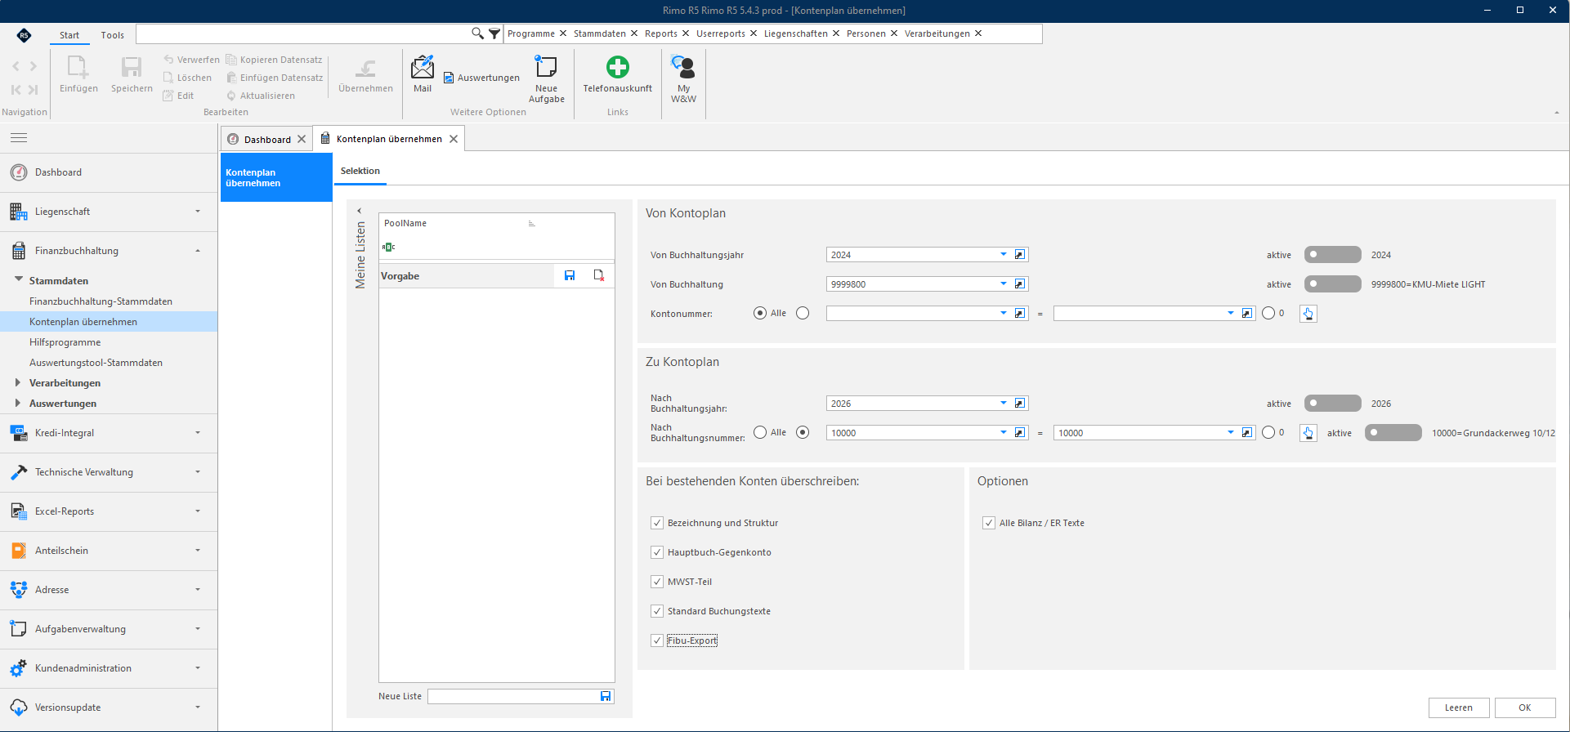This screenshot has width=1570, height=732.
Task: Open Hilfsprogramme in sidebar
Action: (65, 342)
